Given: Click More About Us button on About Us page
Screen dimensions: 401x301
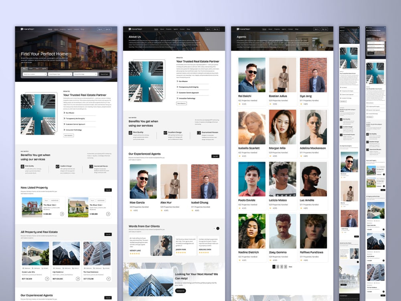Looking at the screenshot, I should pos(182,104).
